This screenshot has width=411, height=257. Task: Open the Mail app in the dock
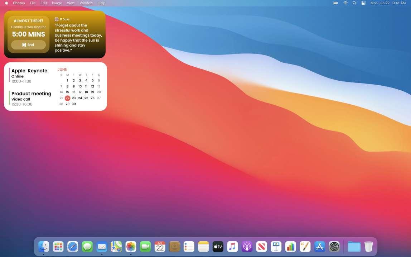point(102,247)
